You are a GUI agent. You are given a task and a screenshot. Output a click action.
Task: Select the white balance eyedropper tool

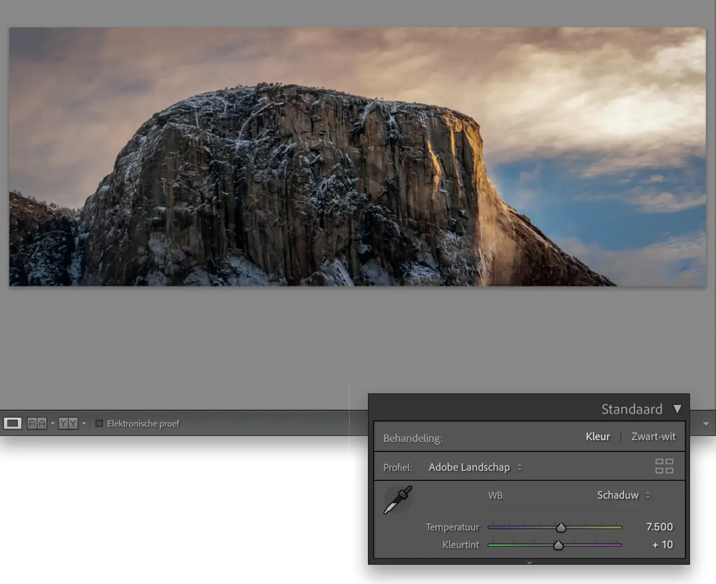397,500
